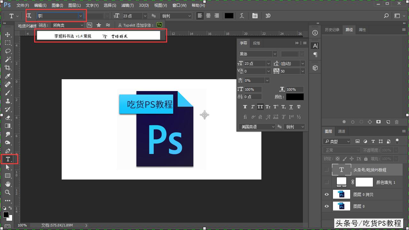The height and width of the screenshot is (230, 409).
Task: Select the Eyedropper tool
Action: [x=8, y=76]
